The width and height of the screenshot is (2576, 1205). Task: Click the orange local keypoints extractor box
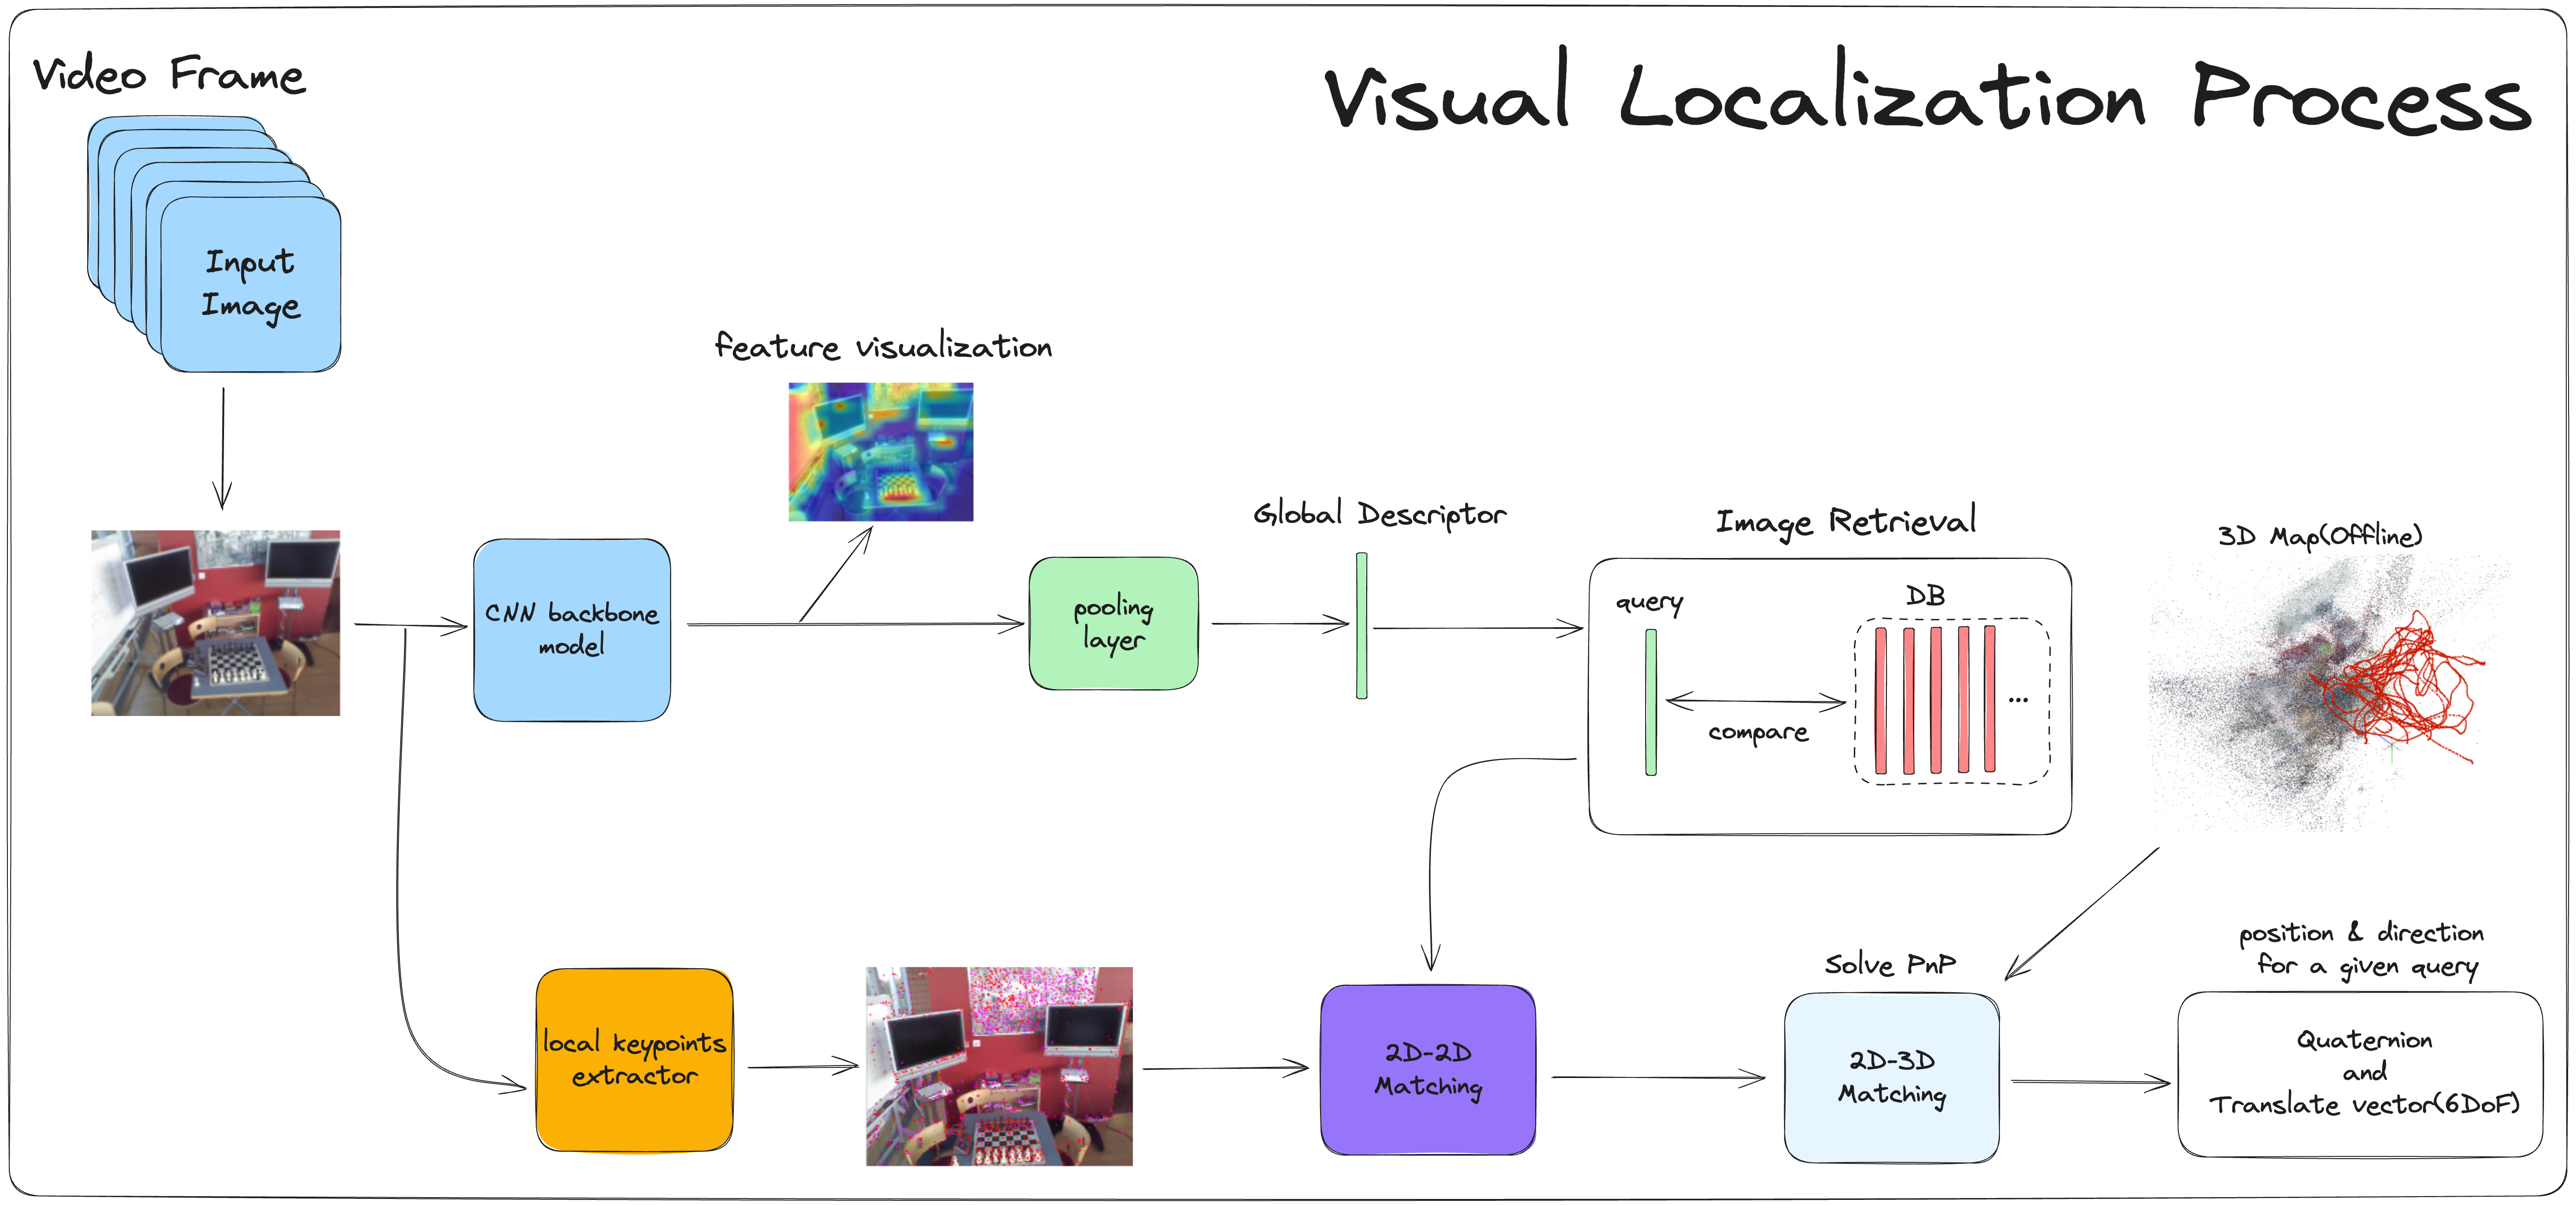pos(634,1059)
